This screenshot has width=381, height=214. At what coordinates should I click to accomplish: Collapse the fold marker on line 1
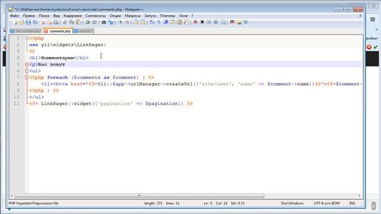(27, 38)
